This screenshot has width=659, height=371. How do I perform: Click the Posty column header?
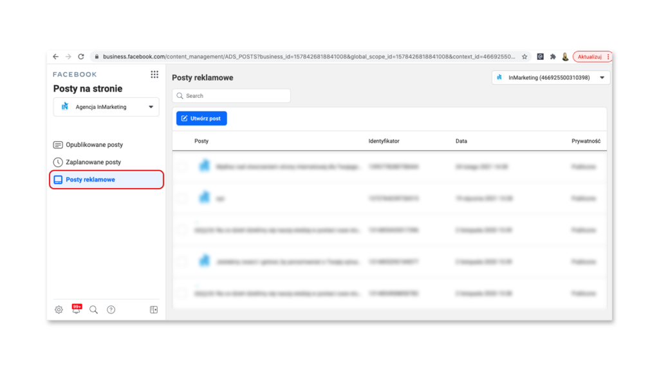click(x=201, y=141)
